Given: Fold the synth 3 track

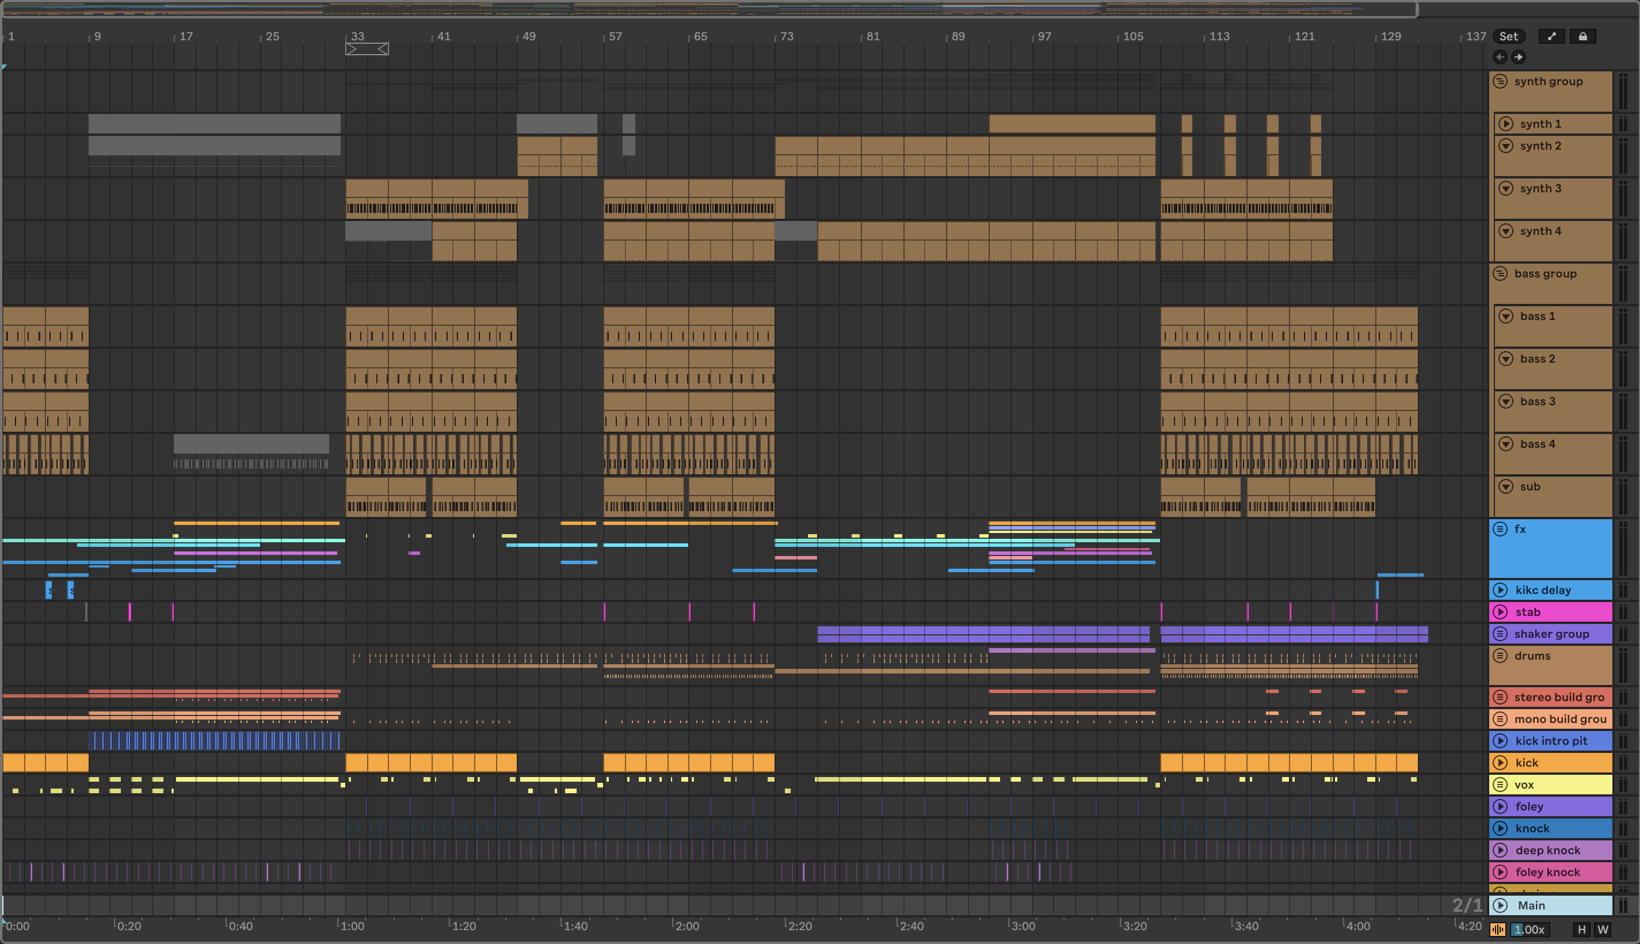Looking at the screenshot, I should coord(1506,189).
